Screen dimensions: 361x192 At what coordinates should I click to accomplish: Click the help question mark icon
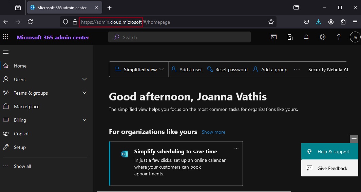coord(339,37)
